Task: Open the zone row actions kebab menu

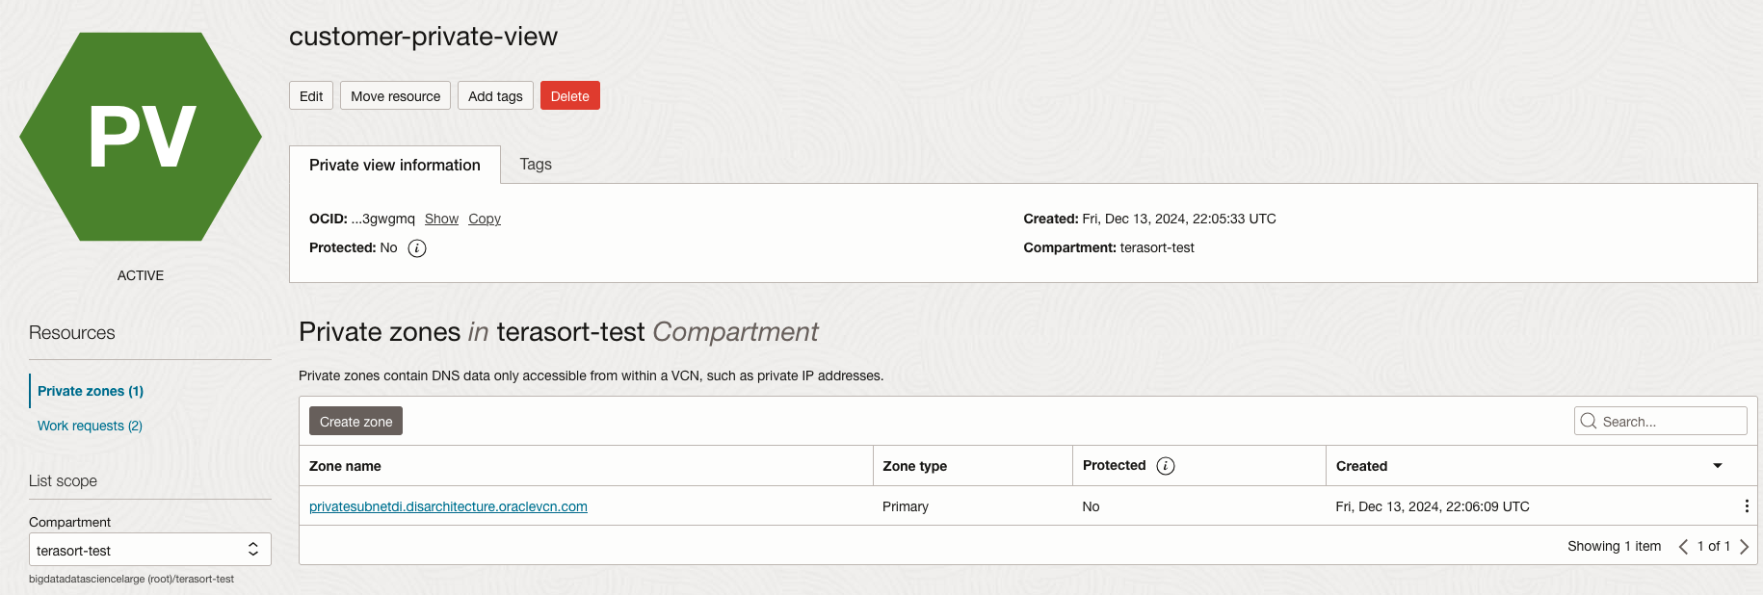Action: tap(1746, 506)
